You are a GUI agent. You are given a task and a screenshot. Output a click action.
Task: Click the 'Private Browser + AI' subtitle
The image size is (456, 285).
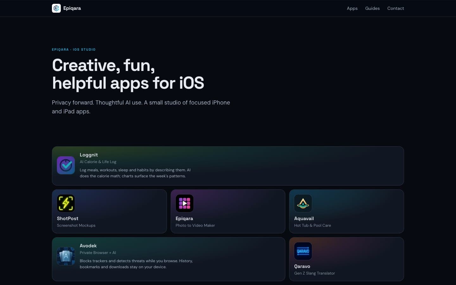(98, 253)
